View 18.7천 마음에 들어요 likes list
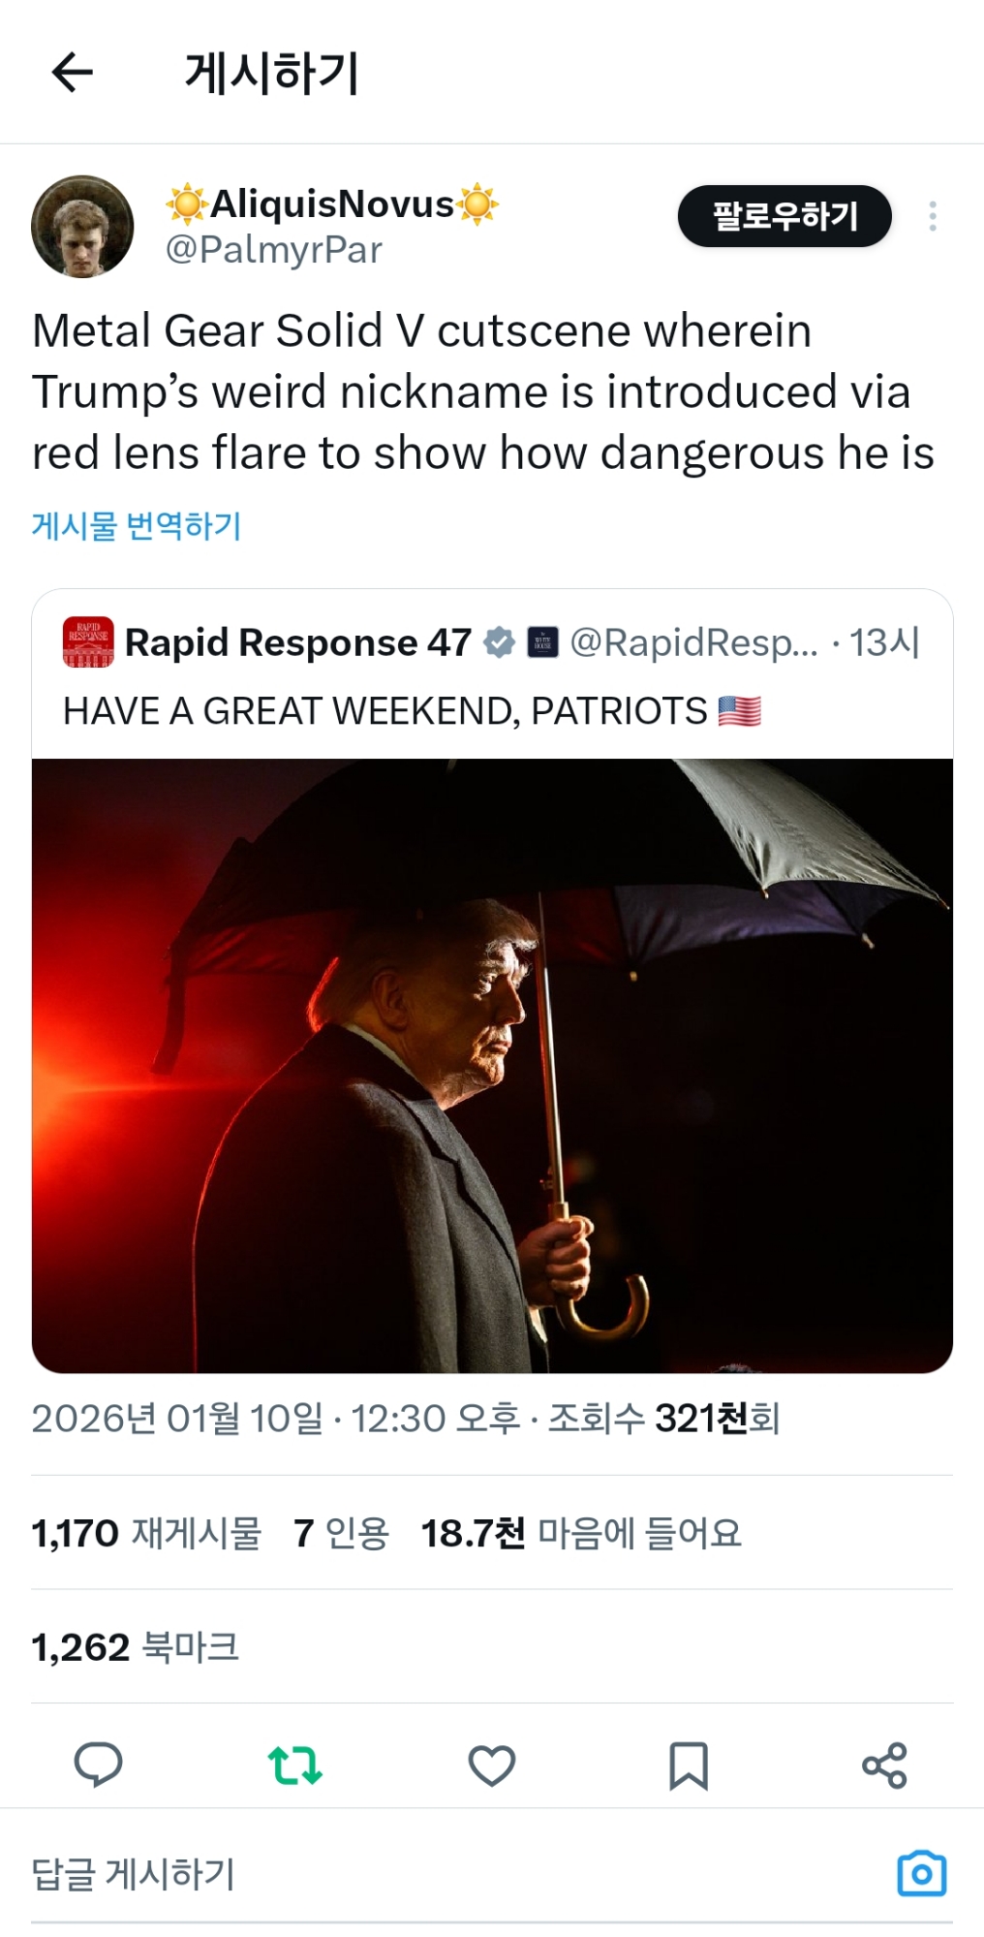The width and height of the screenshot is (984, 1937). [x=581, y=1533]
